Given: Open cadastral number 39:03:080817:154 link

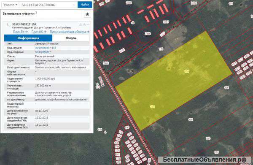Looking at the screenshot, I should 46,48.
